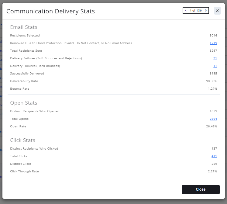Select the Open Stats section heading
Image resolution: width=227 pixels, height=204 pixels.
[x=24, y=103]
